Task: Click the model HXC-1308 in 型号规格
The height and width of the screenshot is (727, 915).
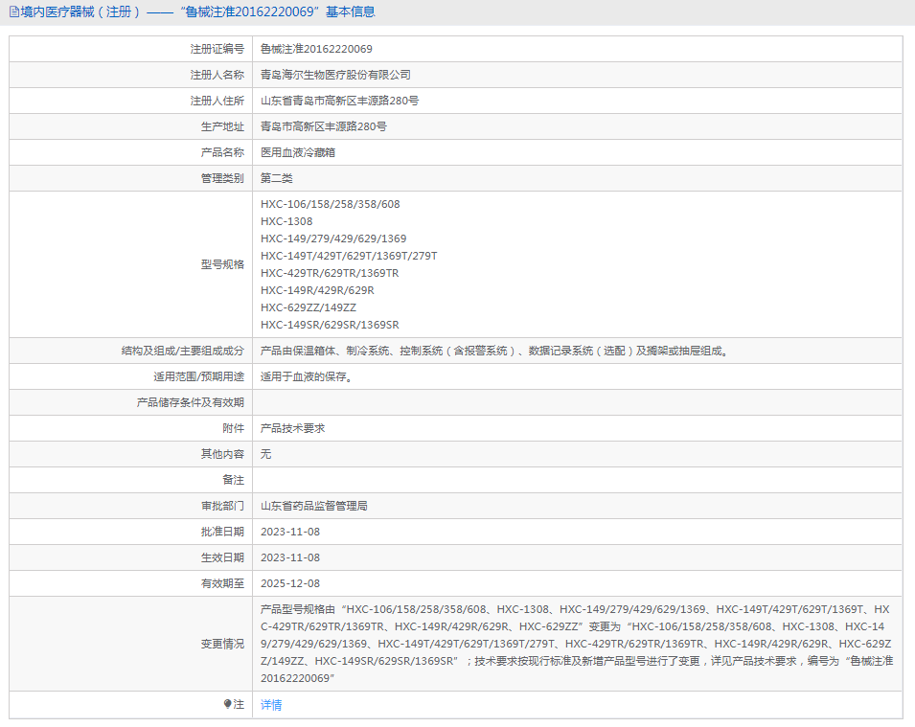Action: 289,220
